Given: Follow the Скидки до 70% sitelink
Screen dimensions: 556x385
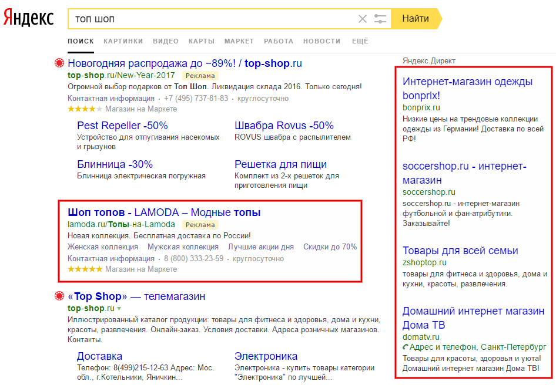Looking at the screenshot, I should pyautogui.click(x=330, y=247).
